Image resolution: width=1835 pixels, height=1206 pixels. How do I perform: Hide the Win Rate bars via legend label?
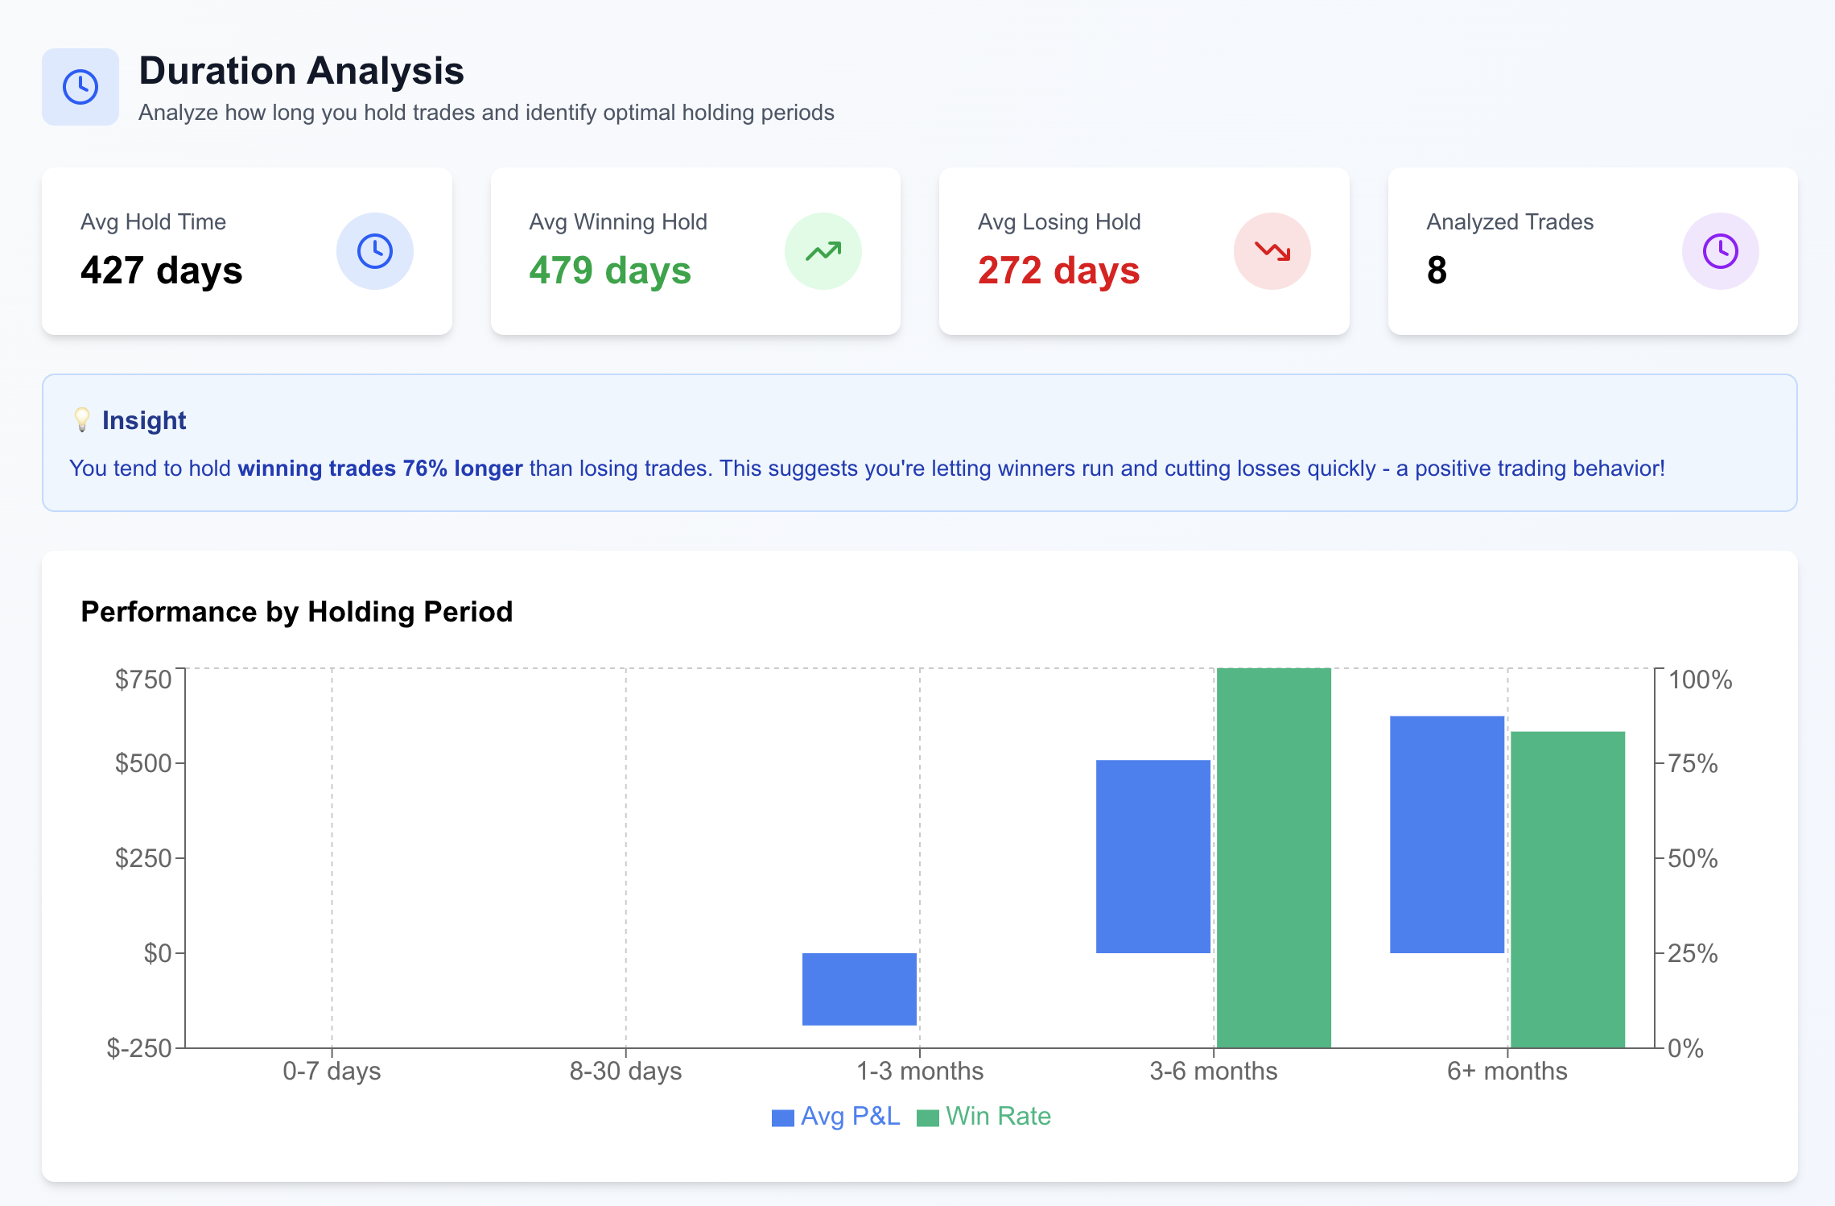click(1000, 1117)
